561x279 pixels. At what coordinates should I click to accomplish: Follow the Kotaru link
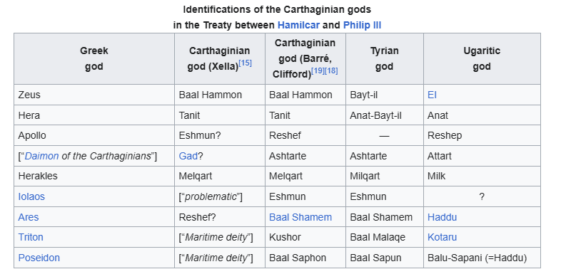click(442, 237)
